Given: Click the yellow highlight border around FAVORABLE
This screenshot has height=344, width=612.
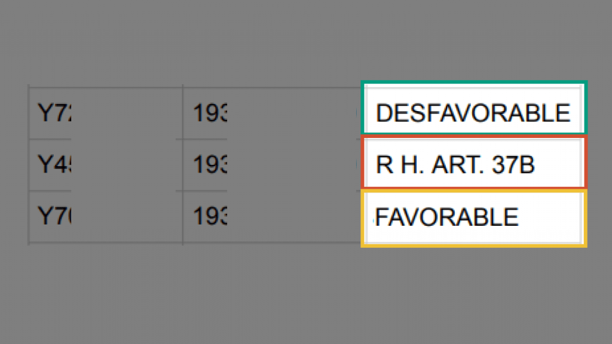Looking at the screenshot, I should [x=474, y=245].
